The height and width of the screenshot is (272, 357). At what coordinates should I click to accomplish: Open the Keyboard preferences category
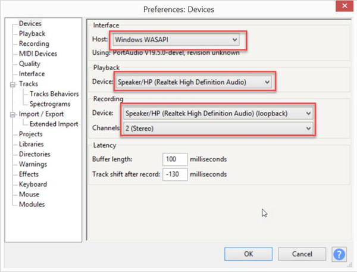pyautogui.click(x=33, y=185)
